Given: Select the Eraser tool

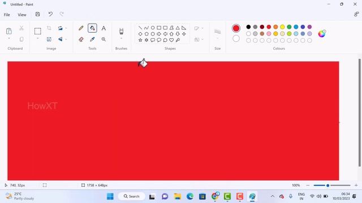Looking at the screenshot, I should [81, 39].
